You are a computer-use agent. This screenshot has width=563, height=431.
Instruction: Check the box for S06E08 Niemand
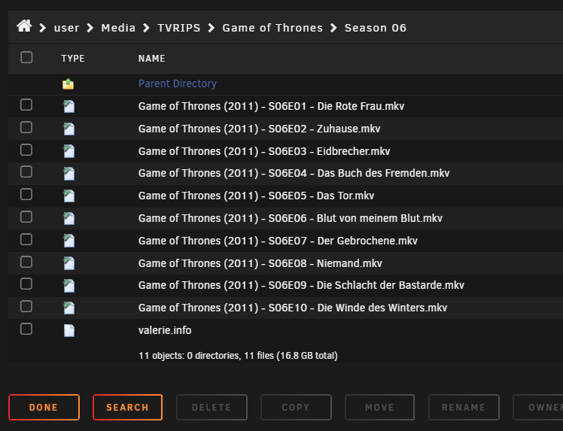tap(26, 262)
